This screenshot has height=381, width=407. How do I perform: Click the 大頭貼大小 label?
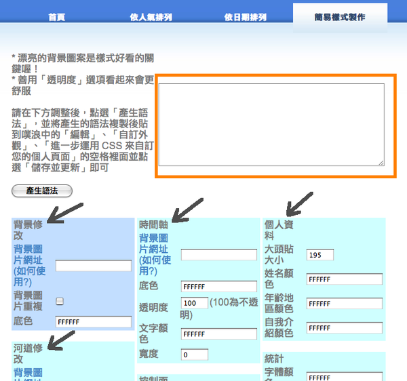coord(279,254)
